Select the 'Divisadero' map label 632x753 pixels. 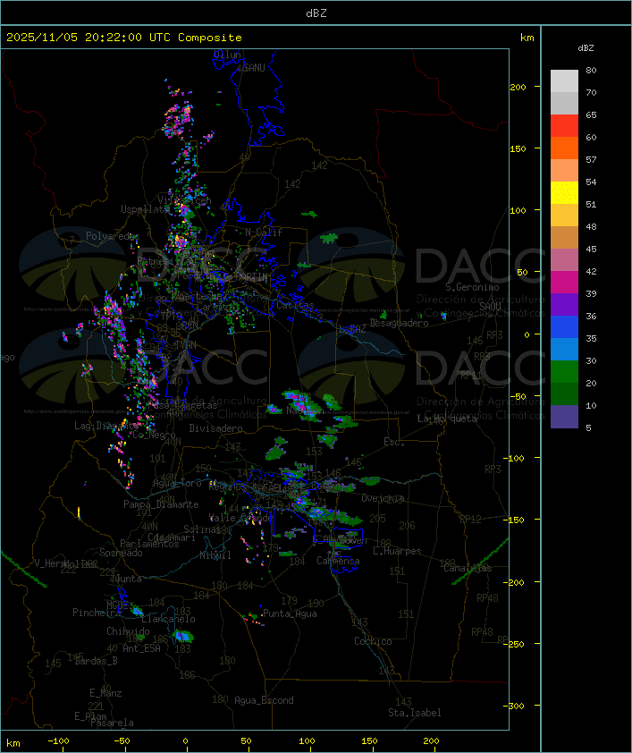215,427
